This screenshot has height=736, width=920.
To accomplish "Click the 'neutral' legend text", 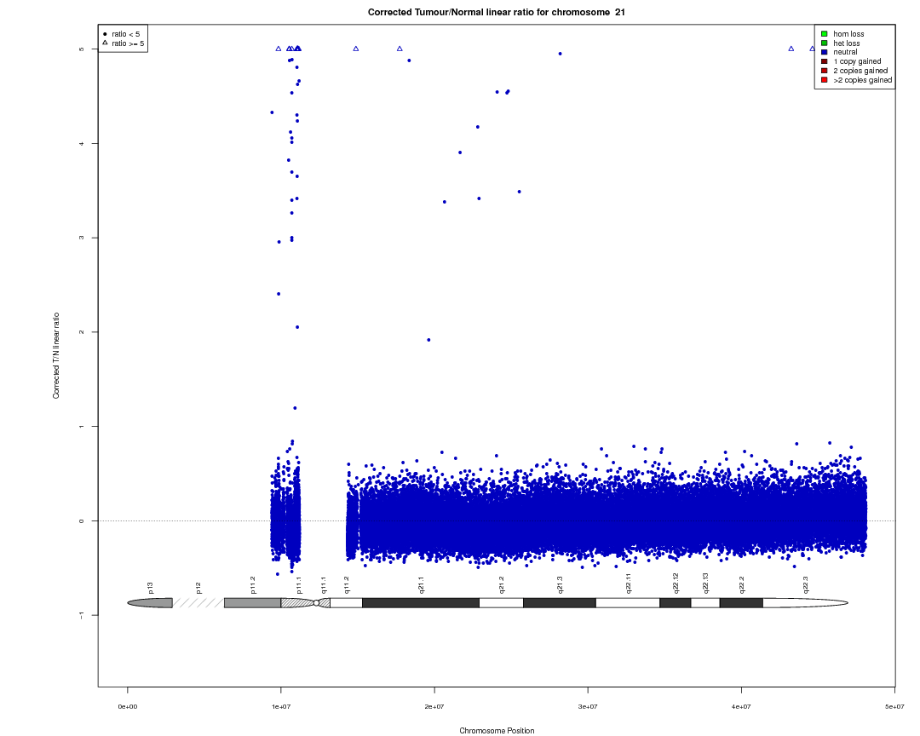I will (x=846, y=52).
